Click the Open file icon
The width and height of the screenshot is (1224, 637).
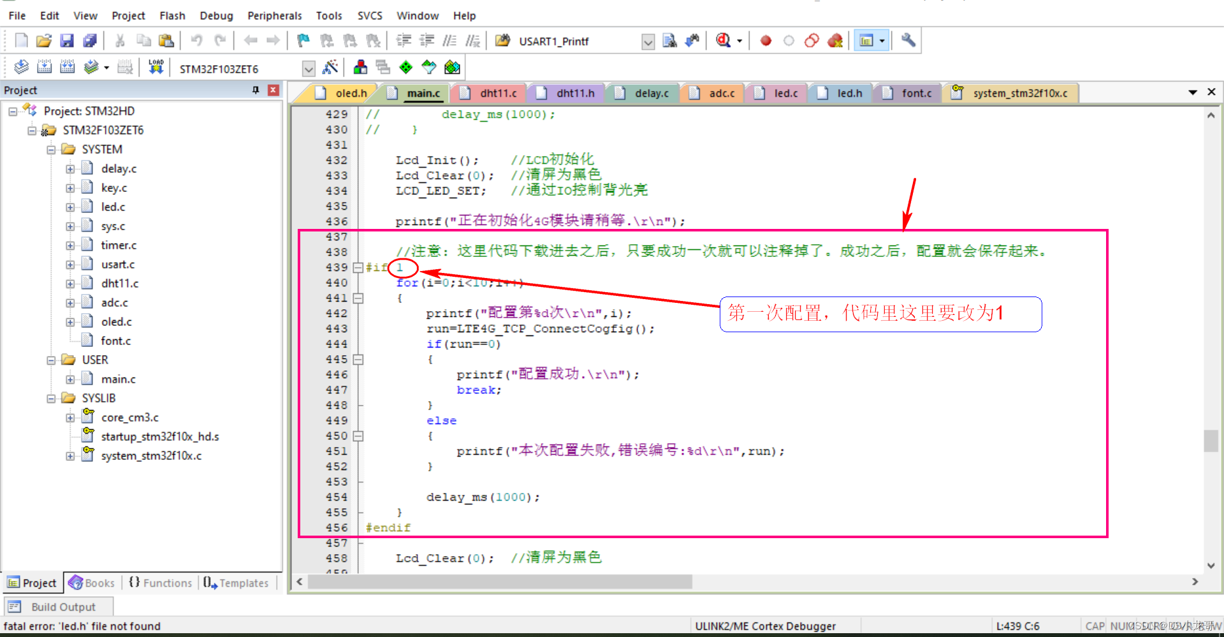click(44, 41)
